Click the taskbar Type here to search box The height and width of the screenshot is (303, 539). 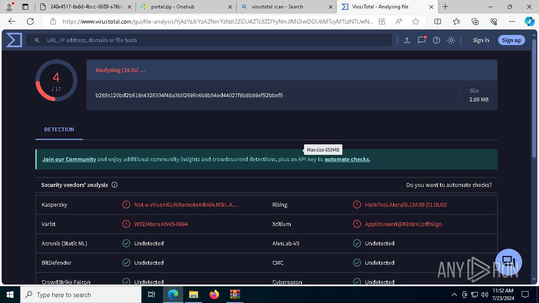[81, 295]
